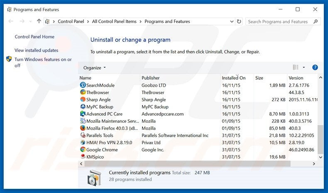Select Mozilla Firefox 40.0.3 row name

tap(112, 128)
